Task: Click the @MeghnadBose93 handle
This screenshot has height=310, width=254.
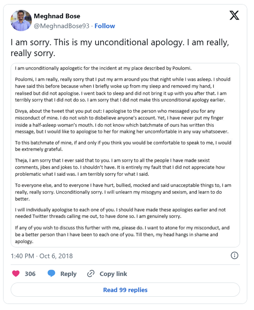Action: (x=61, y=26)
